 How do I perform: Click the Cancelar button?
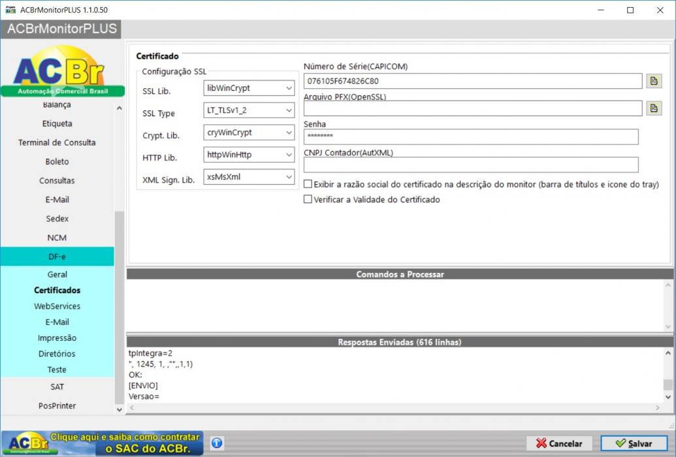coord(558,443)
